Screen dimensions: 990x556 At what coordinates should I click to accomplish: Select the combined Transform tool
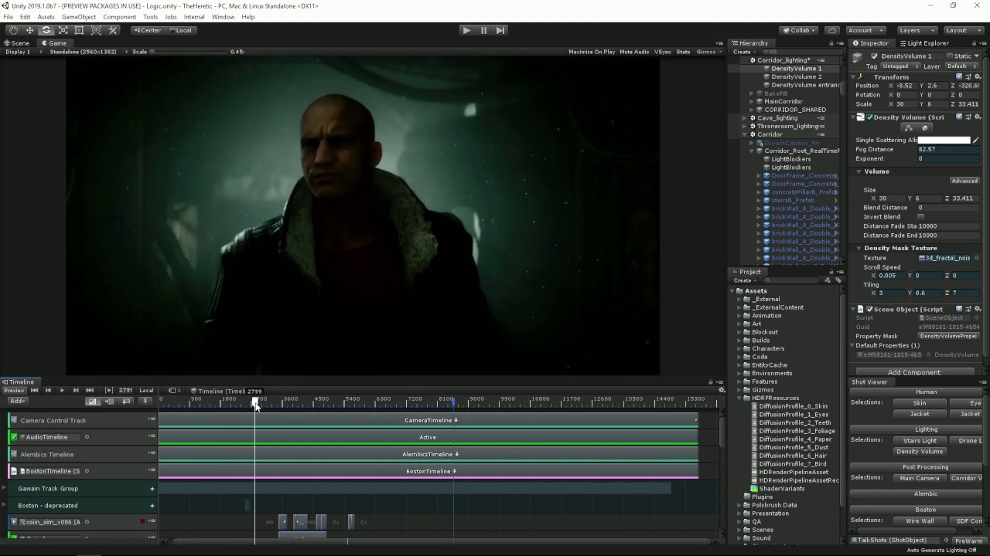pos(96,30)
